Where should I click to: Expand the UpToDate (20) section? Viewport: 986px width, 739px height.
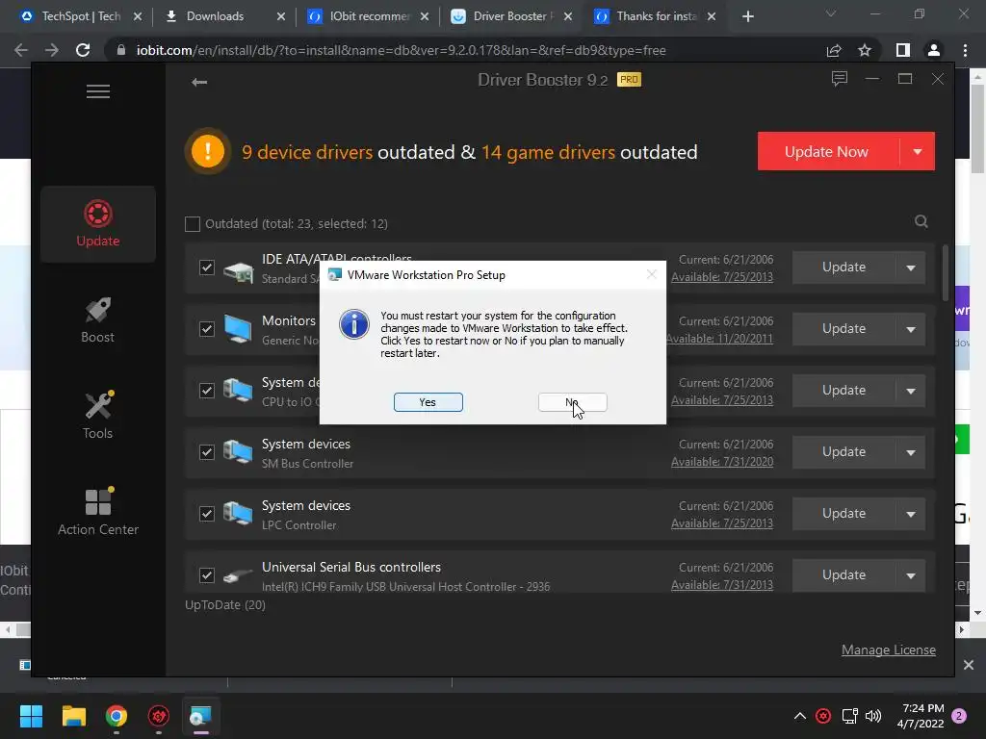coord(225,604)
